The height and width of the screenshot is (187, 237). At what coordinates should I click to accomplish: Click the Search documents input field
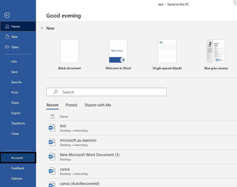106,92
